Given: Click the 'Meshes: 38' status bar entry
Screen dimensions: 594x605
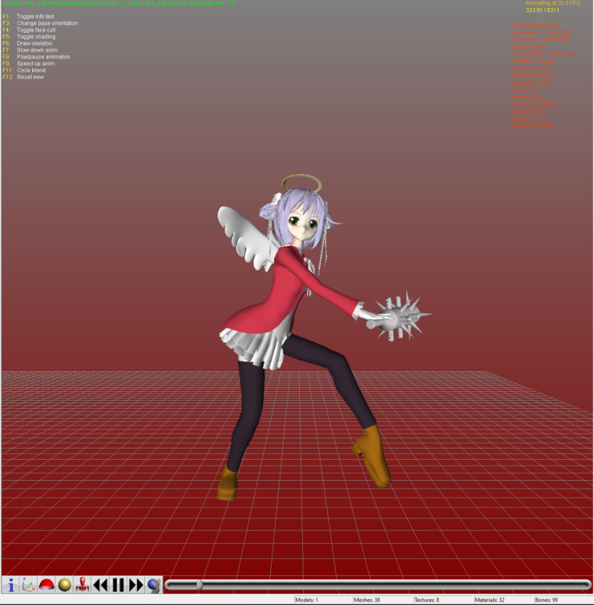Looking at the screenshot, I should pos(367,600).
